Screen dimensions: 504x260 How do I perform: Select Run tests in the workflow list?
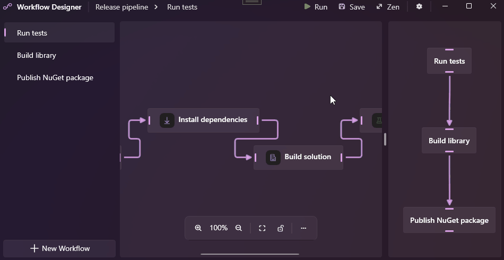pyautogui.click(x=59, y=33)
